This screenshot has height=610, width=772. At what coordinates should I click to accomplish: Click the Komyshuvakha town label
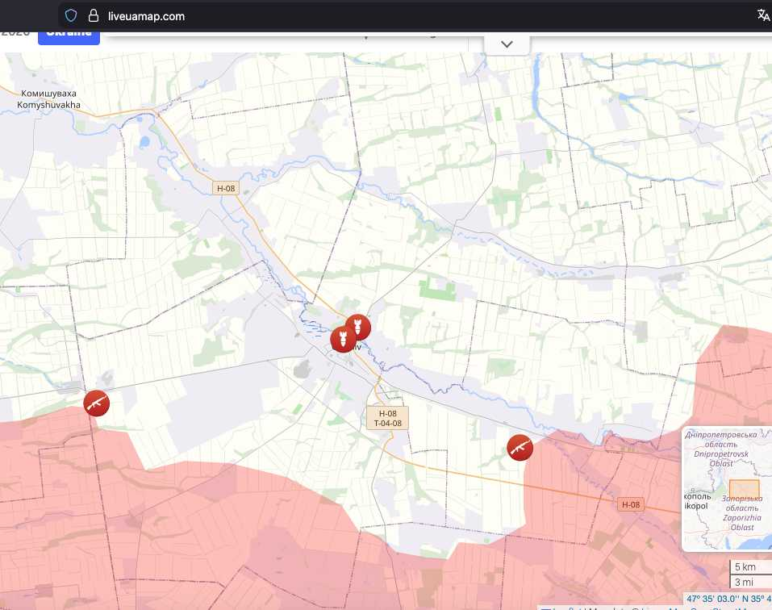click(x=50, y=99)
